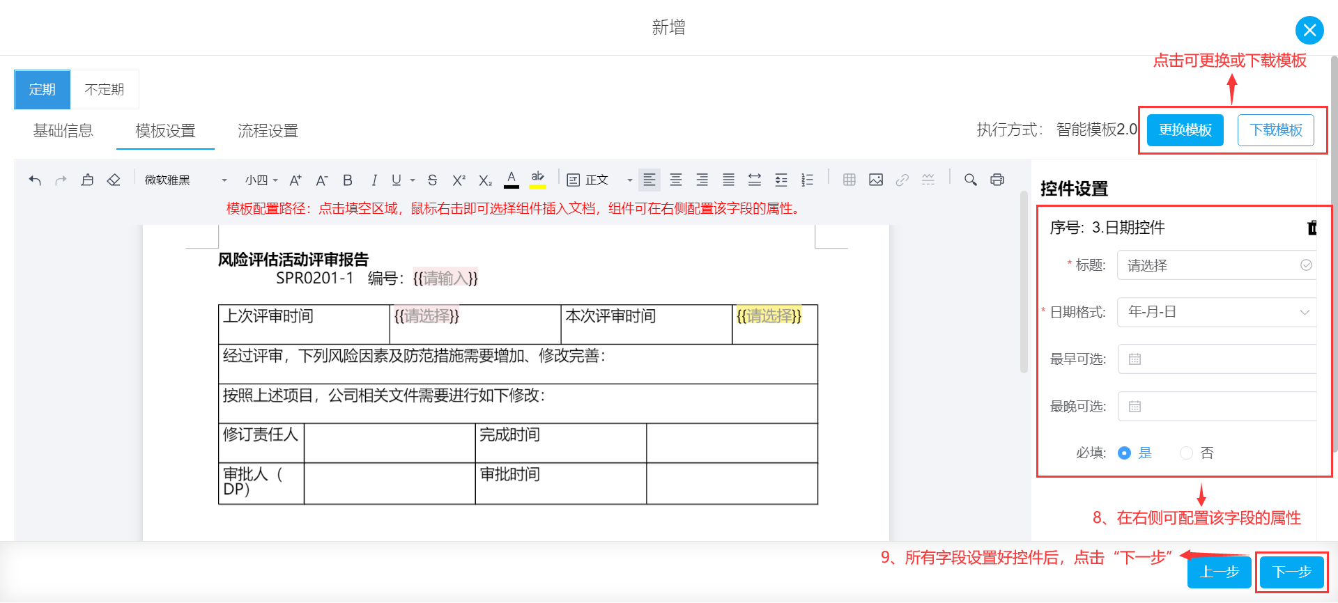Delete the date control with trash icon
Screen dimensions: 1338x603
[x=1312, y=228]
